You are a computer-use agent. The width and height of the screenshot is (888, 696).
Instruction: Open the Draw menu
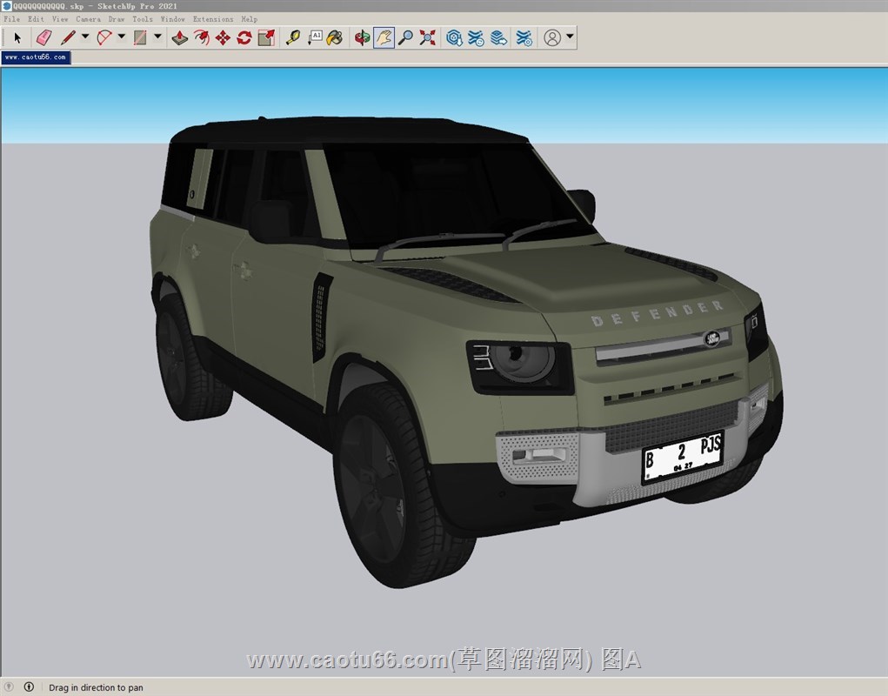[117, 18]
